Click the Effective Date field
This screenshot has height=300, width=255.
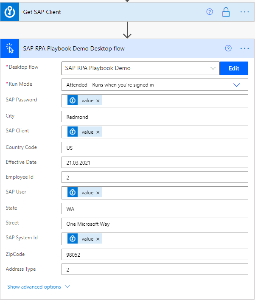tap(155, 163)
